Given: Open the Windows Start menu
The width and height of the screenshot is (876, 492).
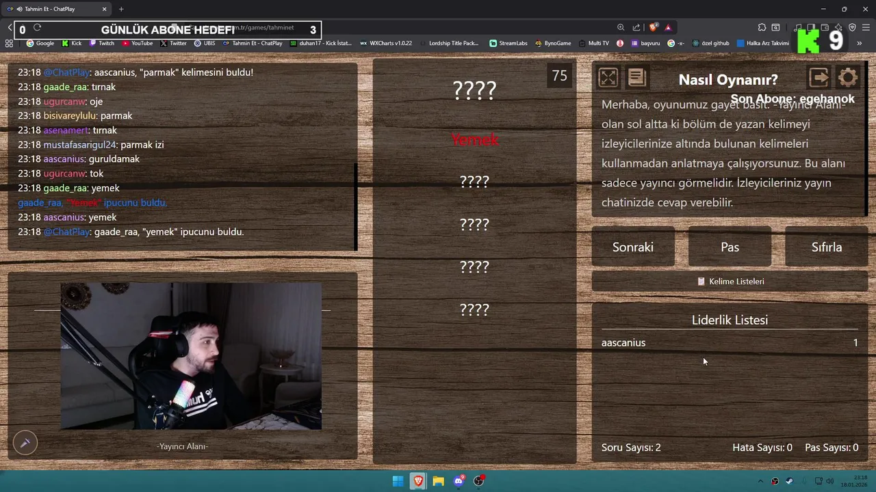Looking at the screenshot, I should 398,481.
